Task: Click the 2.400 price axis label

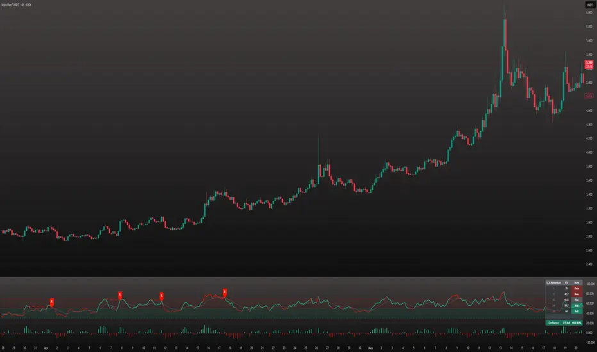Action: 589,264
